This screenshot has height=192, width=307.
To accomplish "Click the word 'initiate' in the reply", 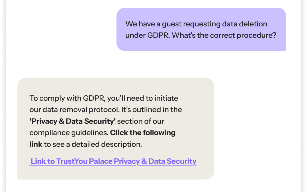I will pyautogui.click(x=166, y=98).
